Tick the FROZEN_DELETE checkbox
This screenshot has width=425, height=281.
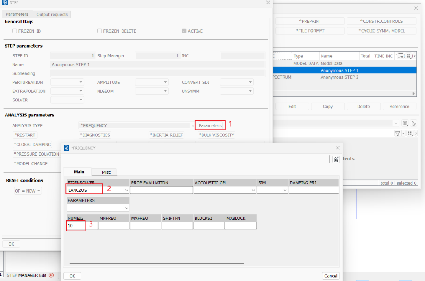point(99,31)
